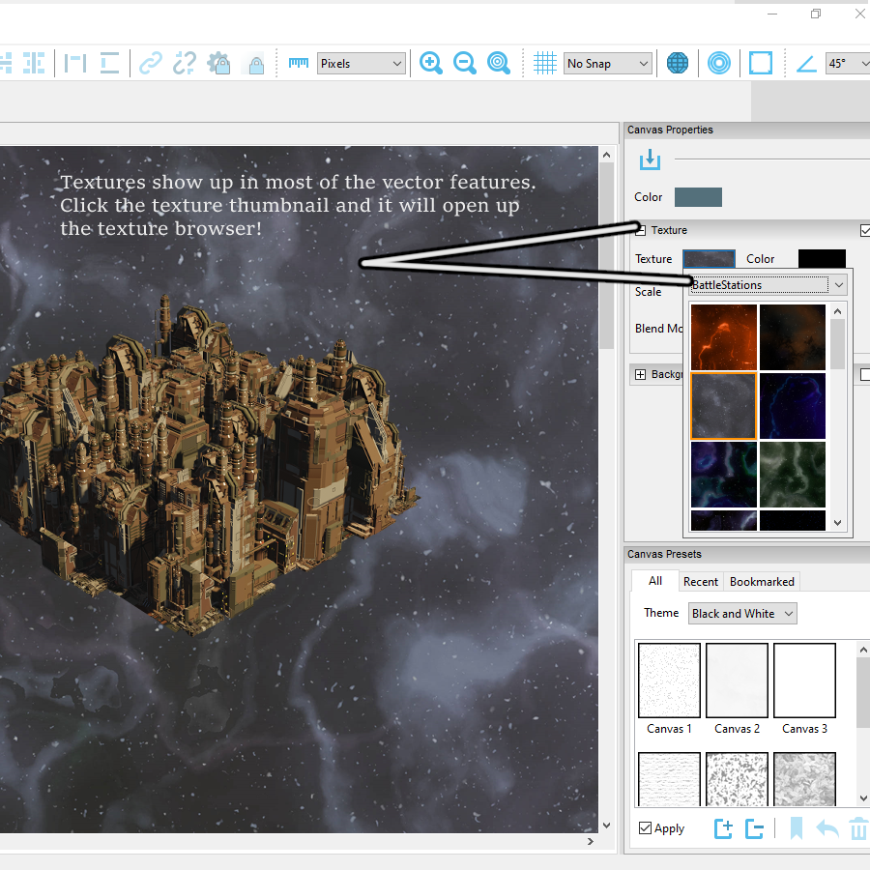The image size is (870, 870).
Task: Select the green nebula texture
Action: point(793,475)
